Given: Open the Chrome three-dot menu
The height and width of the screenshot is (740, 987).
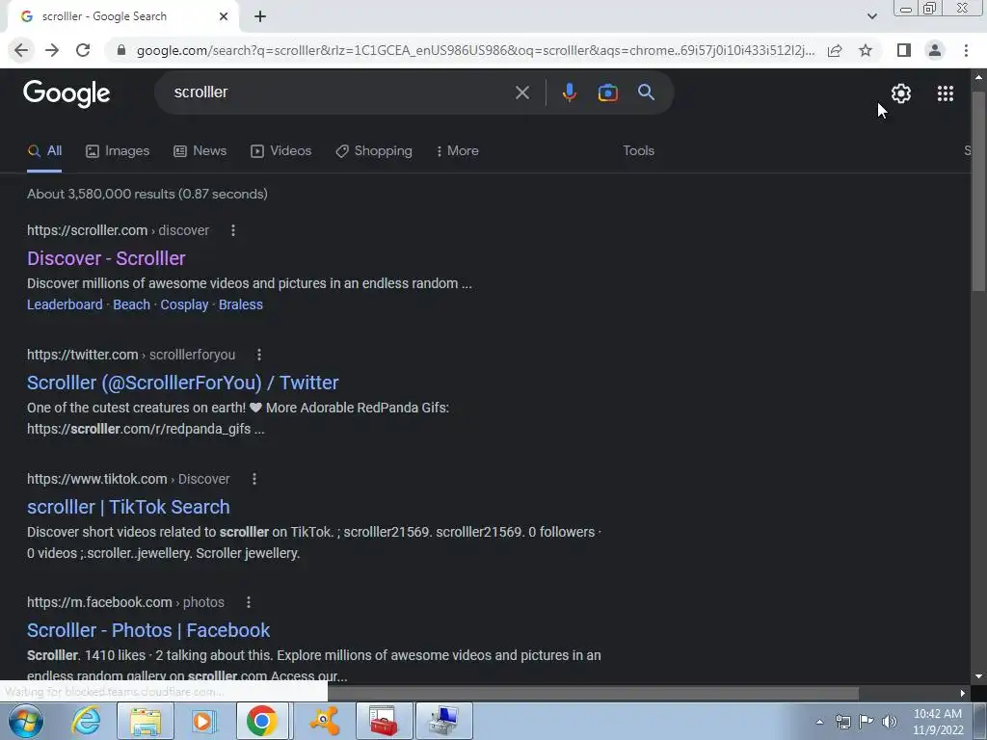Looking at the screenshot, I should [966, 50].
